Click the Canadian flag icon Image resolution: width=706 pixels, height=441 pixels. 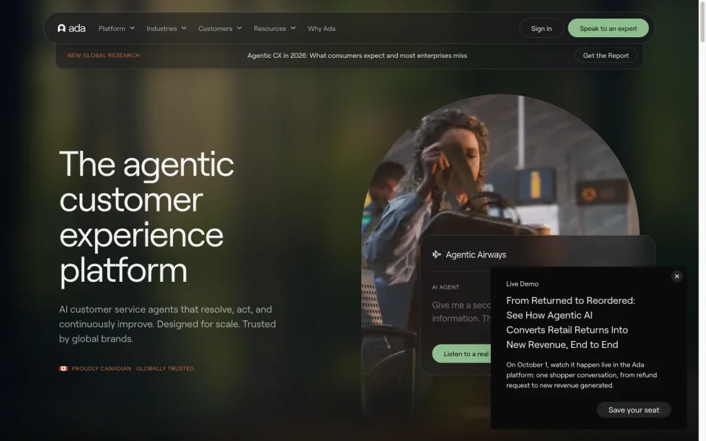tap(63, 369)
